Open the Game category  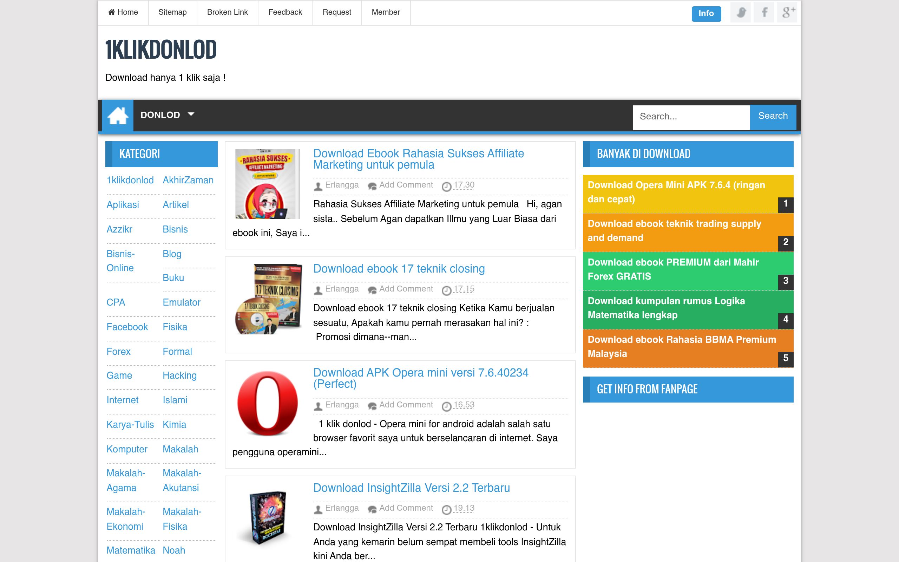(x=119, y=376)
